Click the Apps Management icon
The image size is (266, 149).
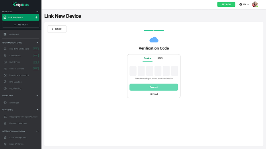(x=5, y=138)
